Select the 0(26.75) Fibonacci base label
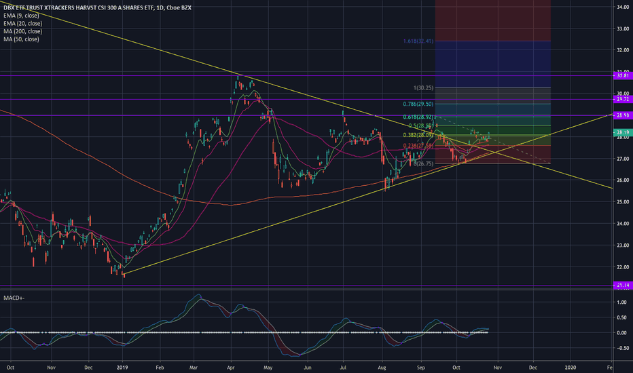The image size is (633, 373). pos(424,163)
